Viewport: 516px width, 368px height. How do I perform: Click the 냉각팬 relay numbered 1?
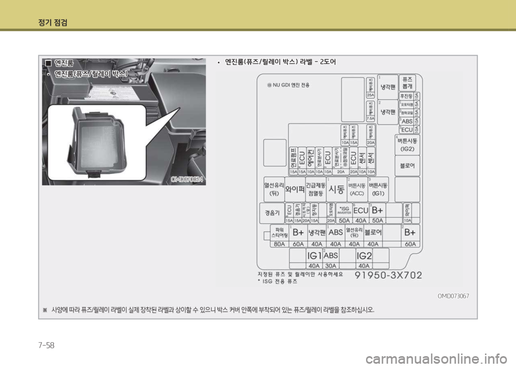coord(388,87)
